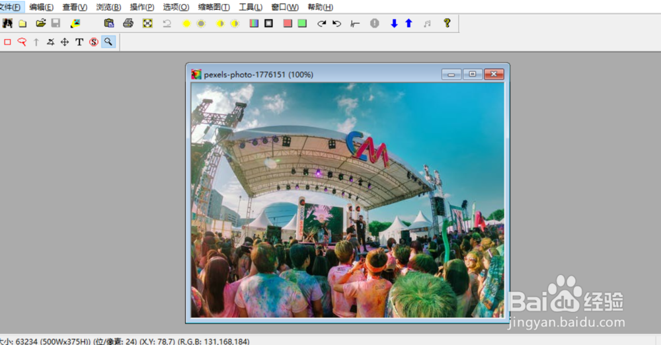This screenshot has height=345, width=661.
Task: Decrease contrast with the second half-sun icon
Action: 235,24
